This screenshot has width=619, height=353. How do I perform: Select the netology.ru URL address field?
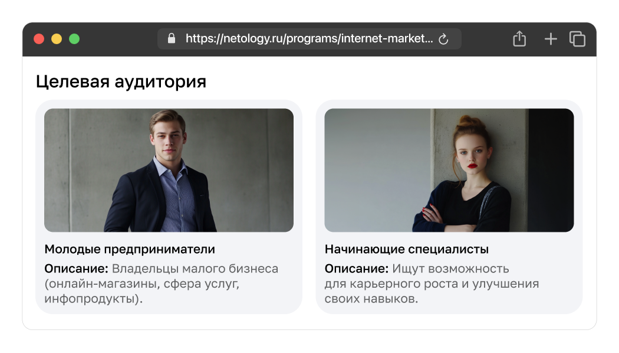(309, 39)
